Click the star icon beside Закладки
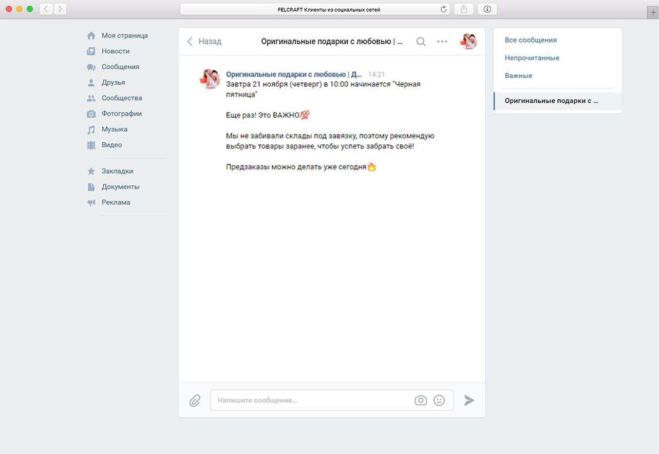This screenshot has height=454, width=659. click(91, 171)
